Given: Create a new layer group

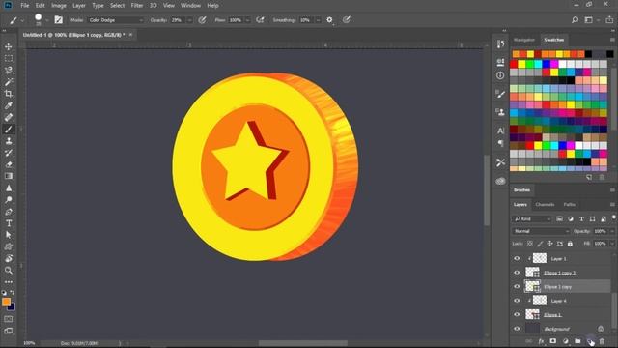Looking at the screenshot, I should point(577,341).
